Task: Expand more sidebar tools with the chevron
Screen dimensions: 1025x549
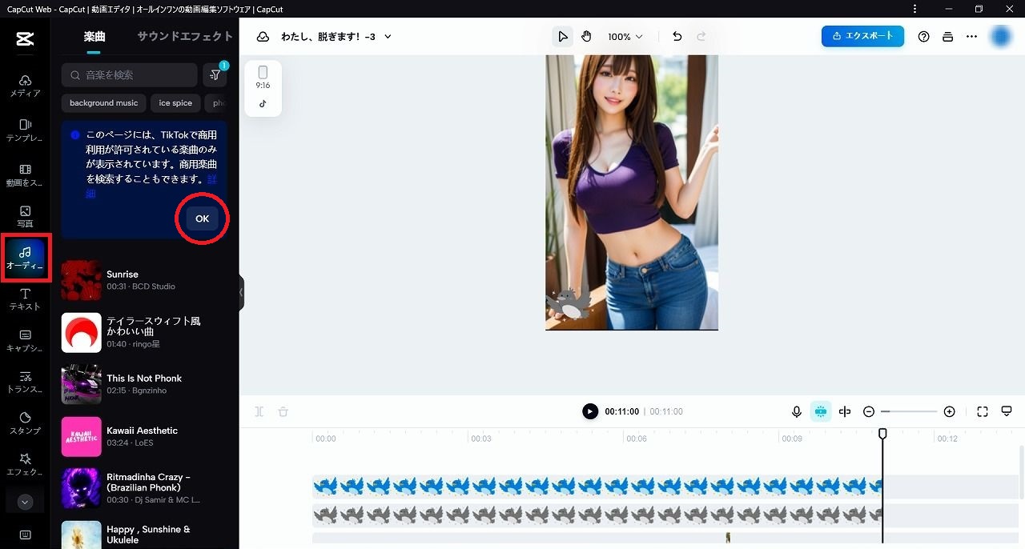Action: [25, 503]
